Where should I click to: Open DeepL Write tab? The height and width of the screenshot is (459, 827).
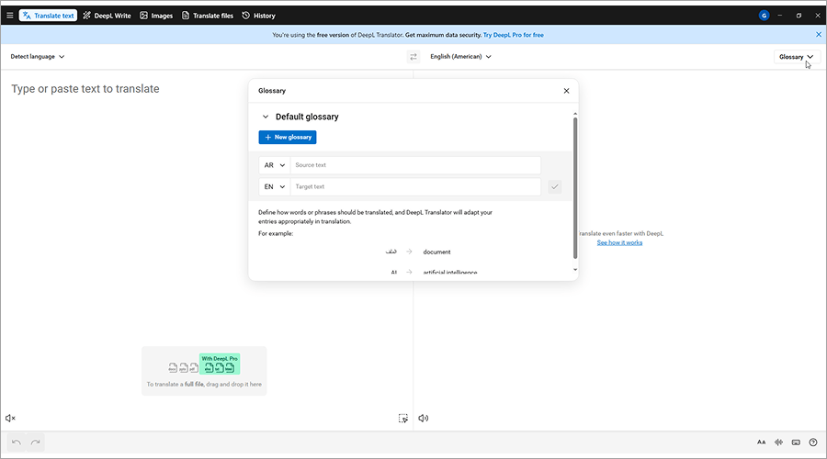[108, 16]
